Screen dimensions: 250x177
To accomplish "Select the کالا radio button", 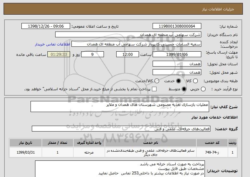I will [195, 81].
